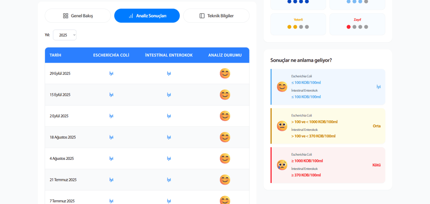Switch to the Genel Bakış tab
430x204 pixels.
78,16
